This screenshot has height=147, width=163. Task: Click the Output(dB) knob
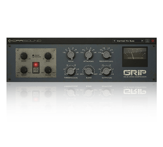[105, 71]
